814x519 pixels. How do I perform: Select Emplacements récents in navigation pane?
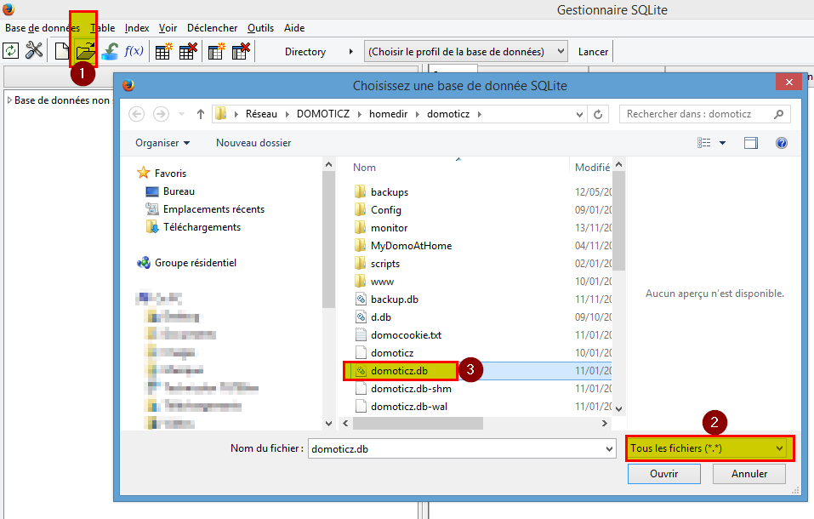205,209
